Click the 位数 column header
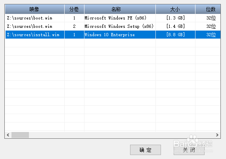This screenshot has width=226, height=159. [x=208, y=9]
